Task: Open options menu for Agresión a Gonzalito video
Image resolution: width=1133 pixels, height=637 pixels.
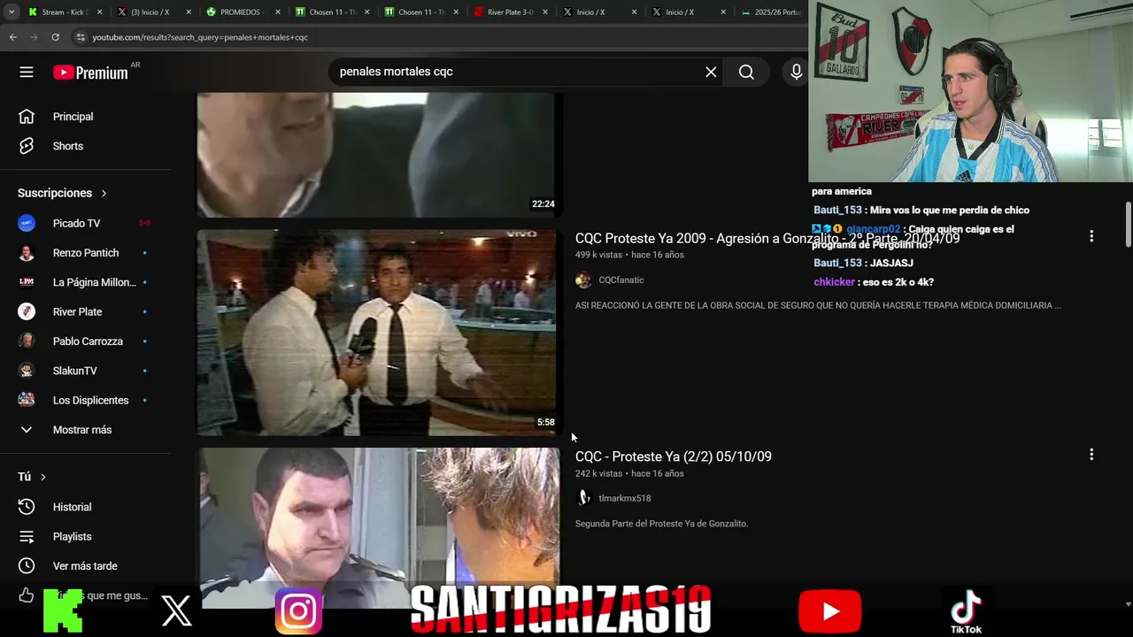Action: click(1091, 236)
